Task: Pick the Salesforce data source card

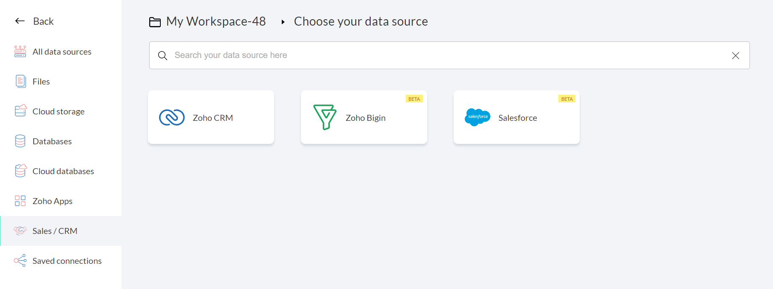Action: click(516, 117)
